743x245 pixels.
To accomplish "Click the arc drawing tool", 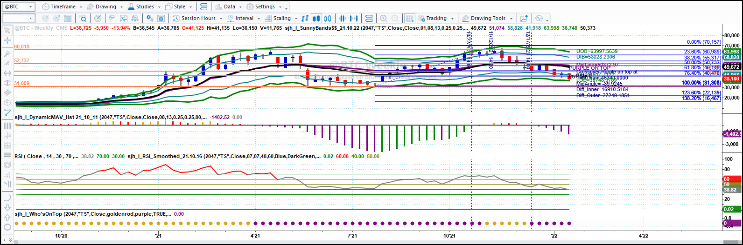I will [7, 197].
